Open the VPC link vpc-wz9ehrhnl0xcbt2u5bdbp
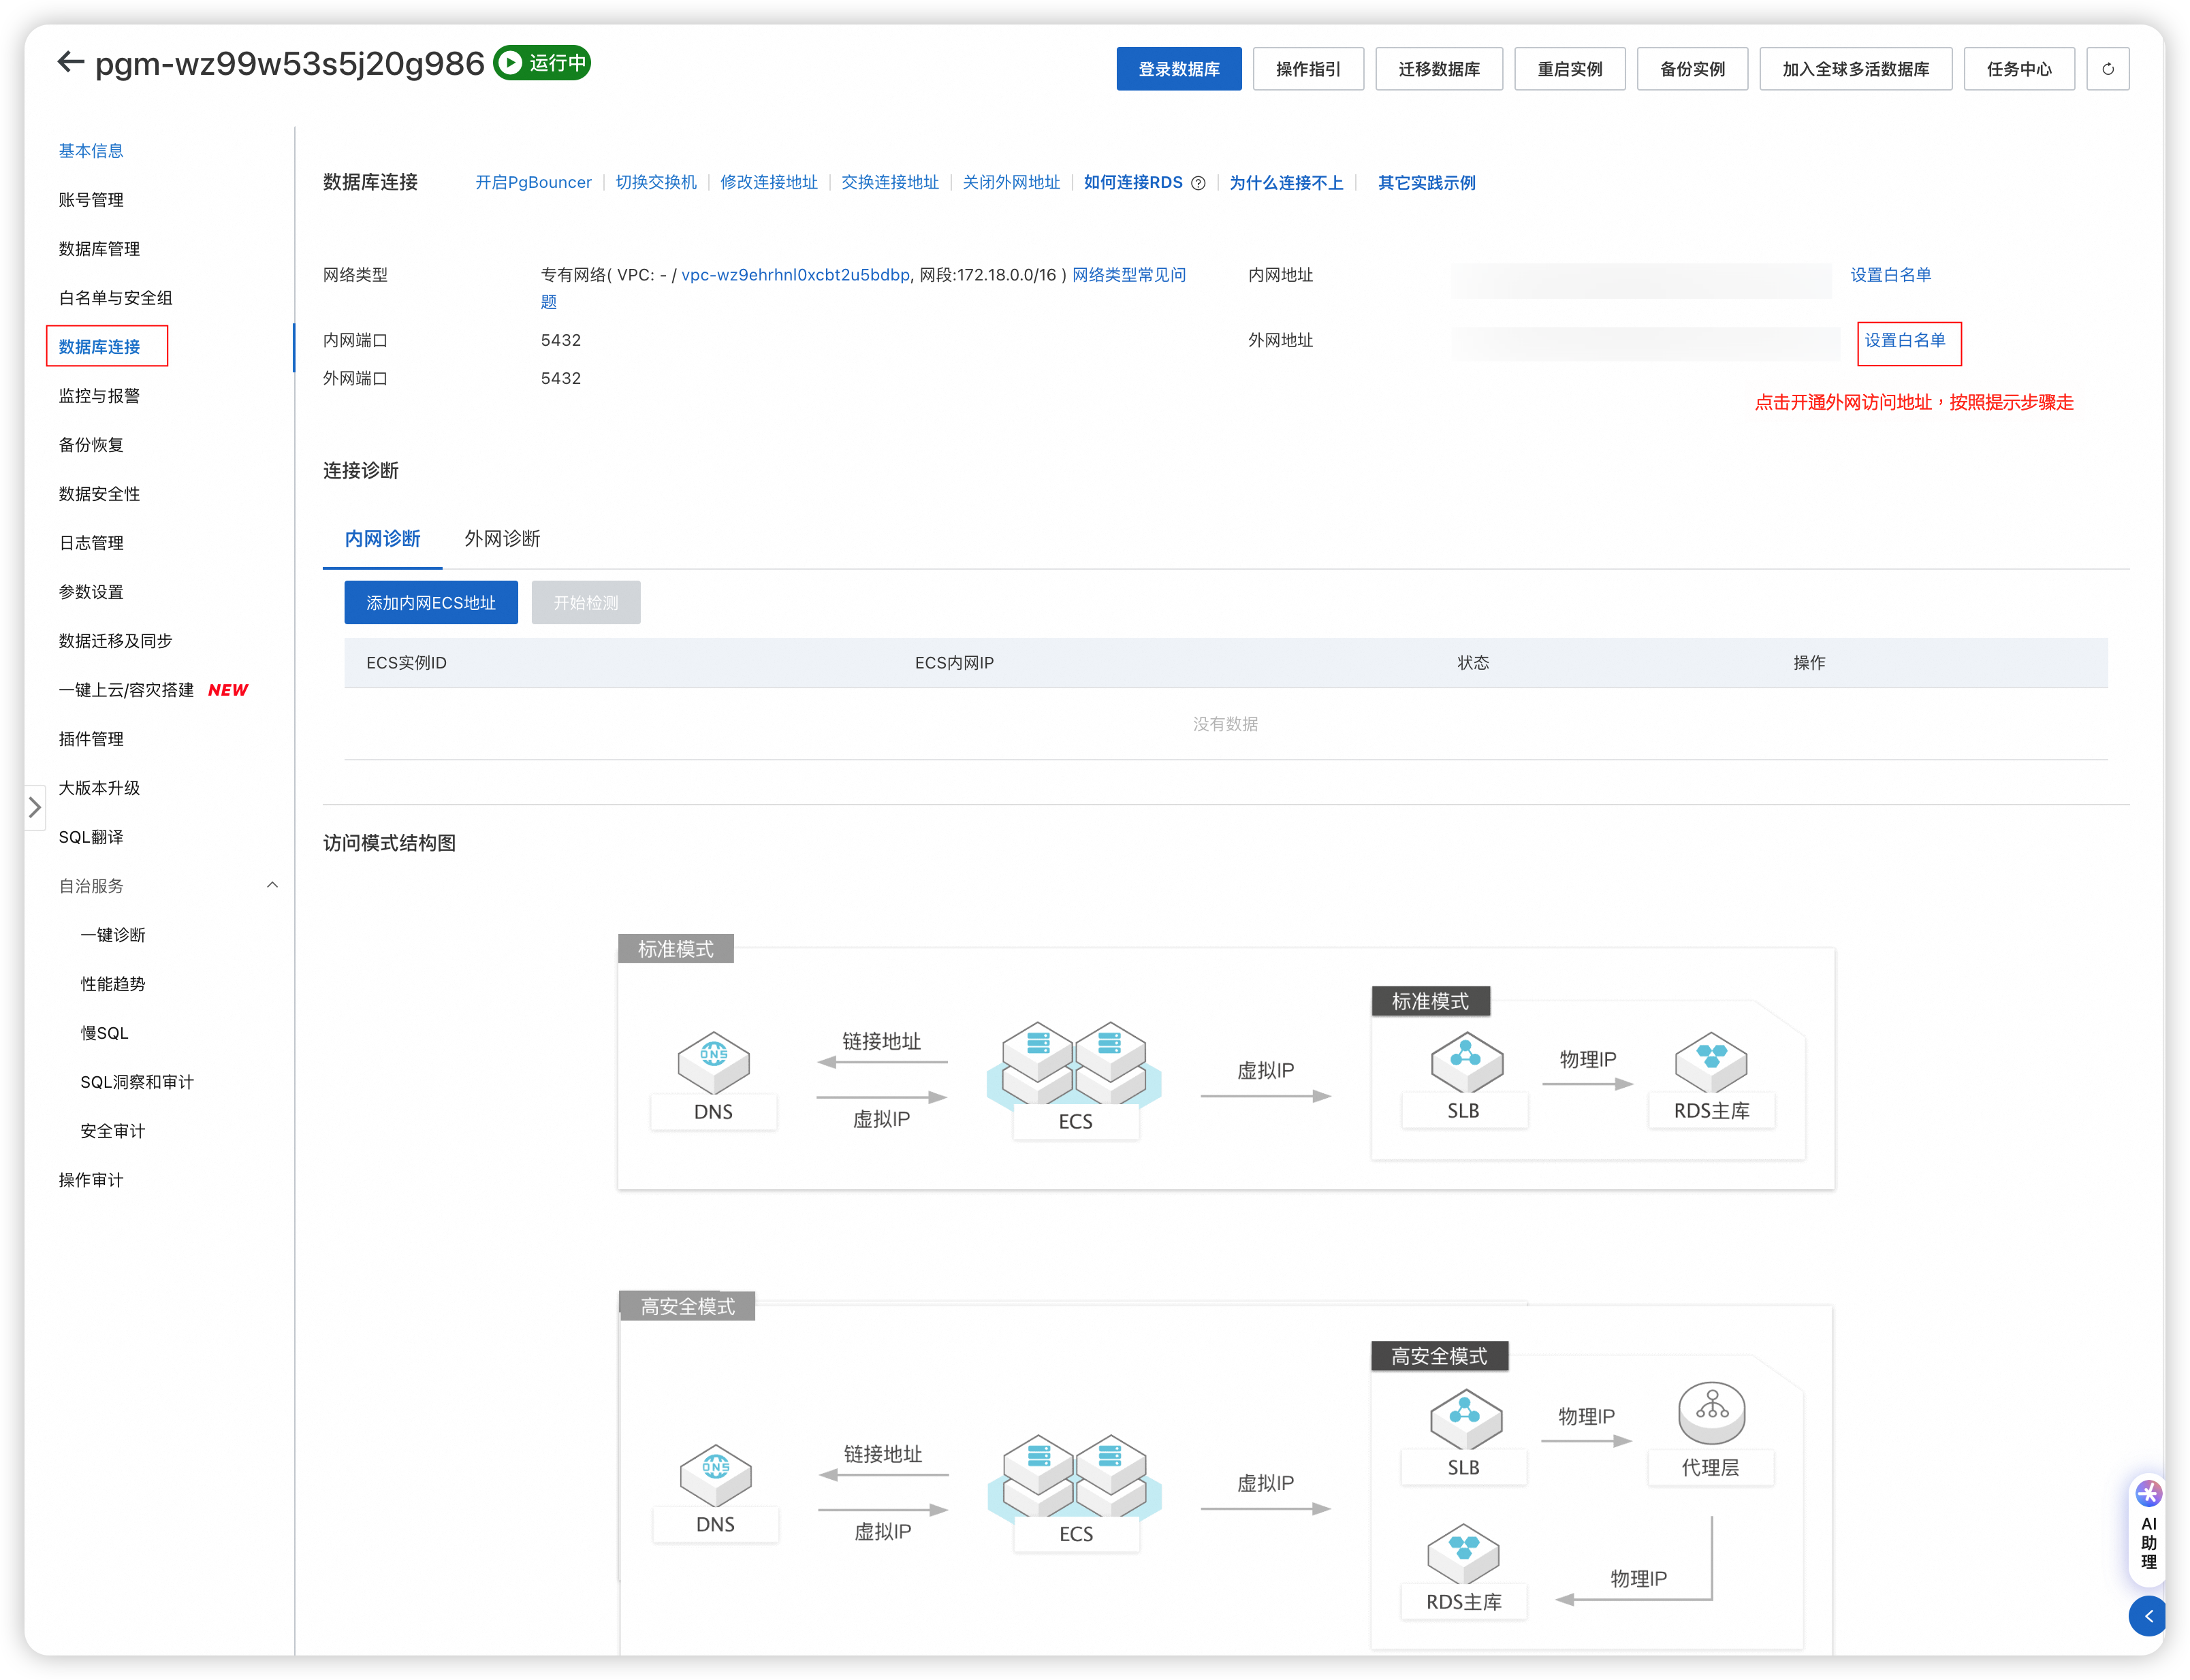The width and height of the screenshot is (2190, 1680). point(795,275)
